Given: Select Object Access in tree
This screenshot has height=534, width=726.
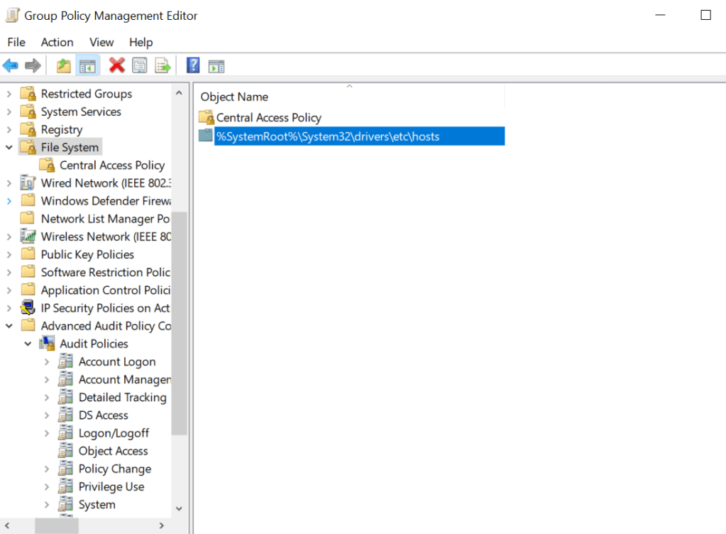Looking at the screenshot, I should point(113,451).
